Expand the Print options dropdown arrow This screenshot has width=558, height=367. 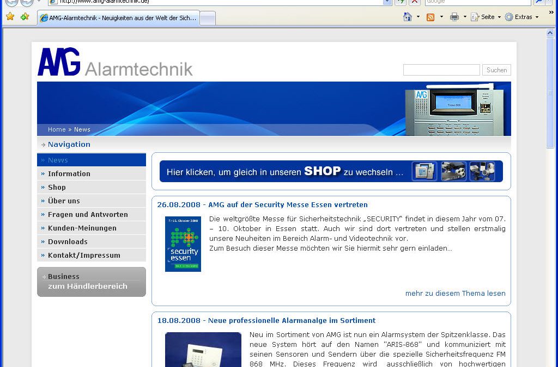tap(465, 17)
